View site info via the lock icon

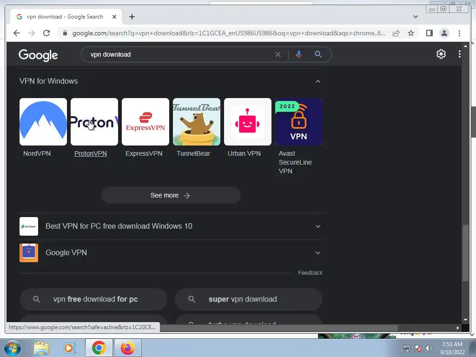65,33
